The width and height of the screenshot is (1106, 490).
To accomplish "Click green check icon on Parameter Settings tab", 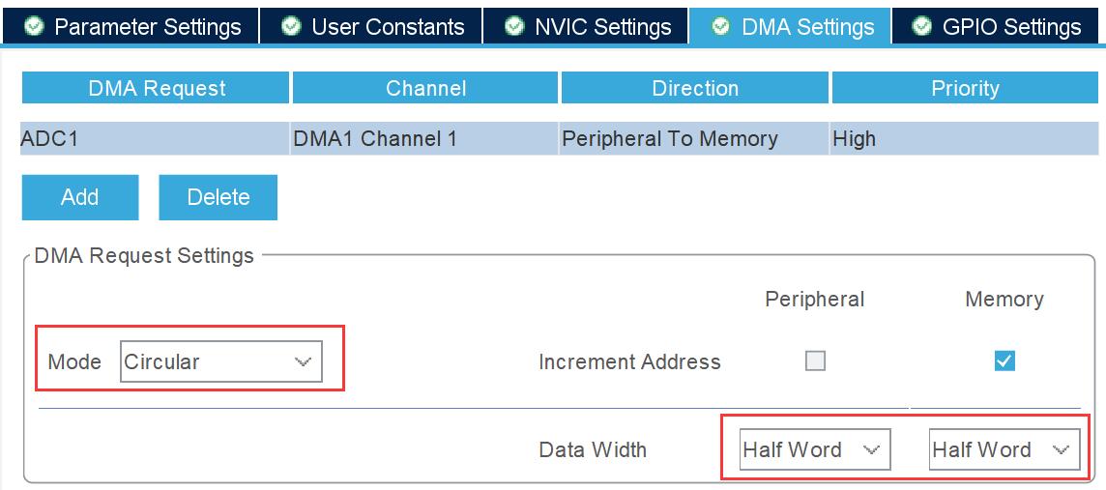I will pyautogui.click(x=35, y=26).
